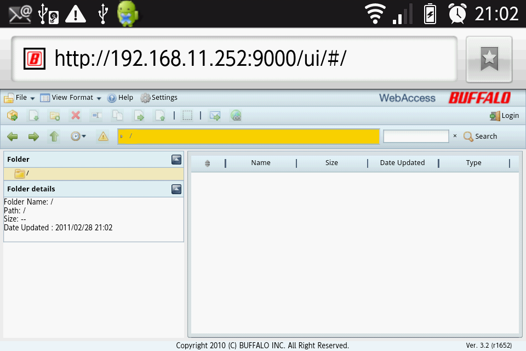Click the open package icon in toolbar
This screenshot has height=351, width=526.
13,116
